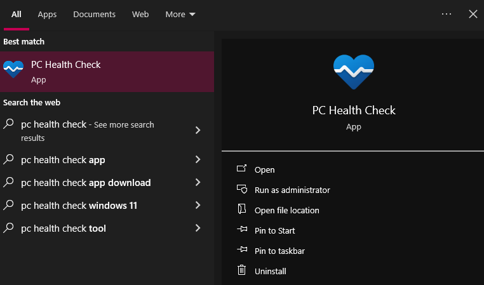Click the Pin to taskbar pin icon
Screen dimensions: 484x285
click(242, 249)
